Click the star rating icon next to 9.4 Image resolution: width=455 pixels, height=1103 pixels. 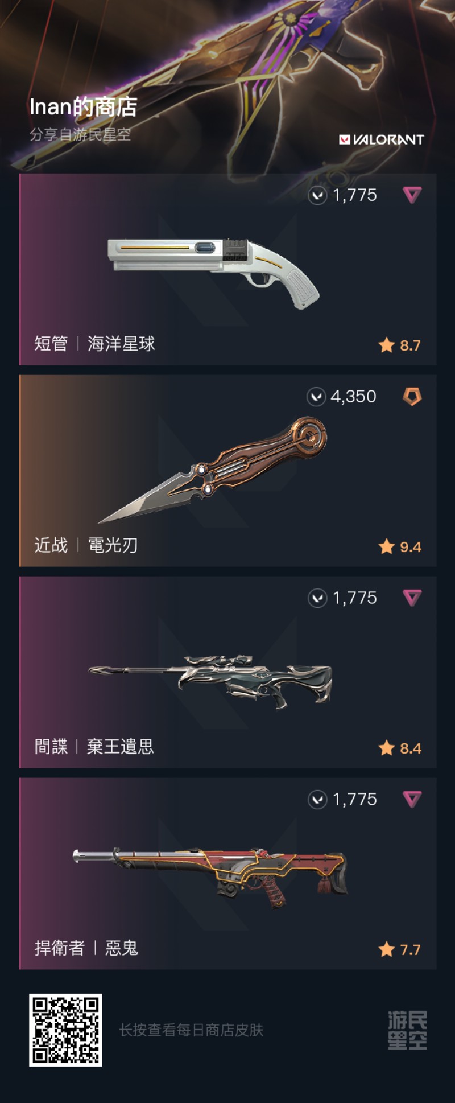click(x=387, y=546)
